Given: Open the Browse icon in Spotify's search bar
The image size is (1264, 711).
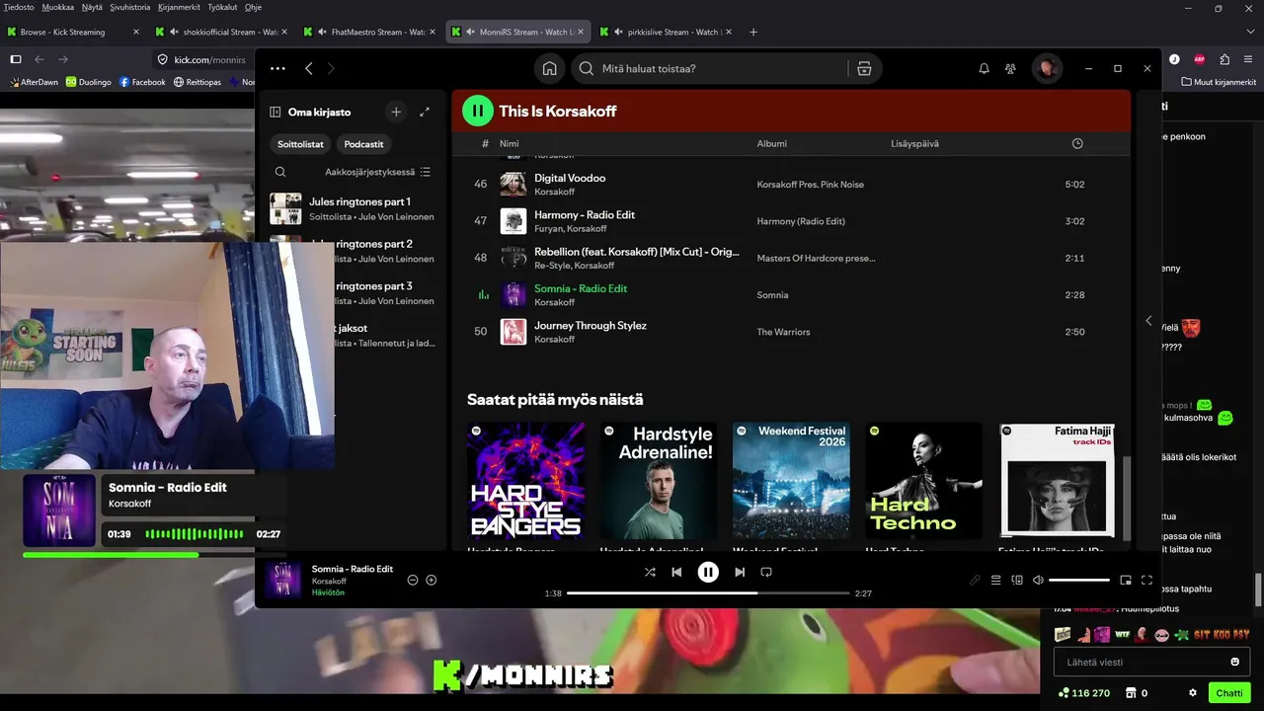Looking at the screenshot, I should coord(864,69).
